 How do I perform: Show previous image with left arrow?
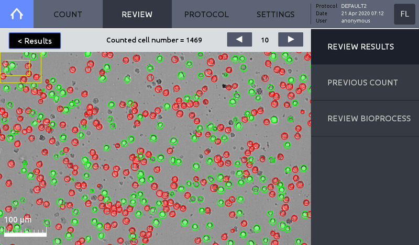tap(239, 40)
